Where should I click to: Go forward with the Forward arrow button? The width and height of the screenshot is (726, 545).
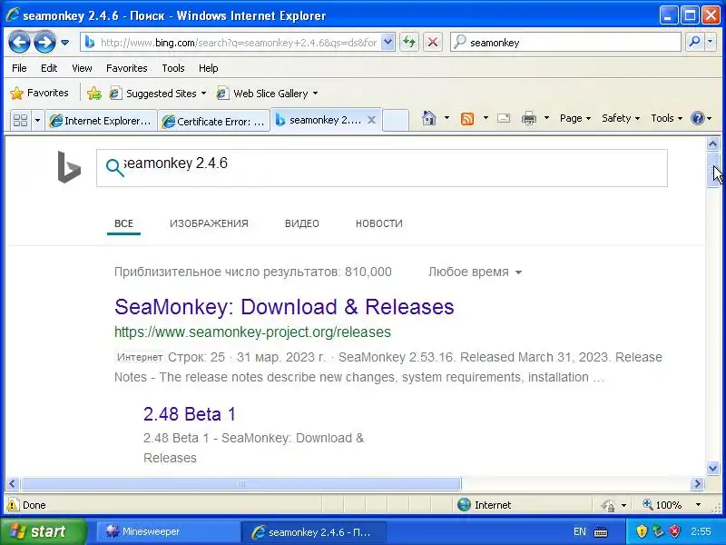click(44, 42)
